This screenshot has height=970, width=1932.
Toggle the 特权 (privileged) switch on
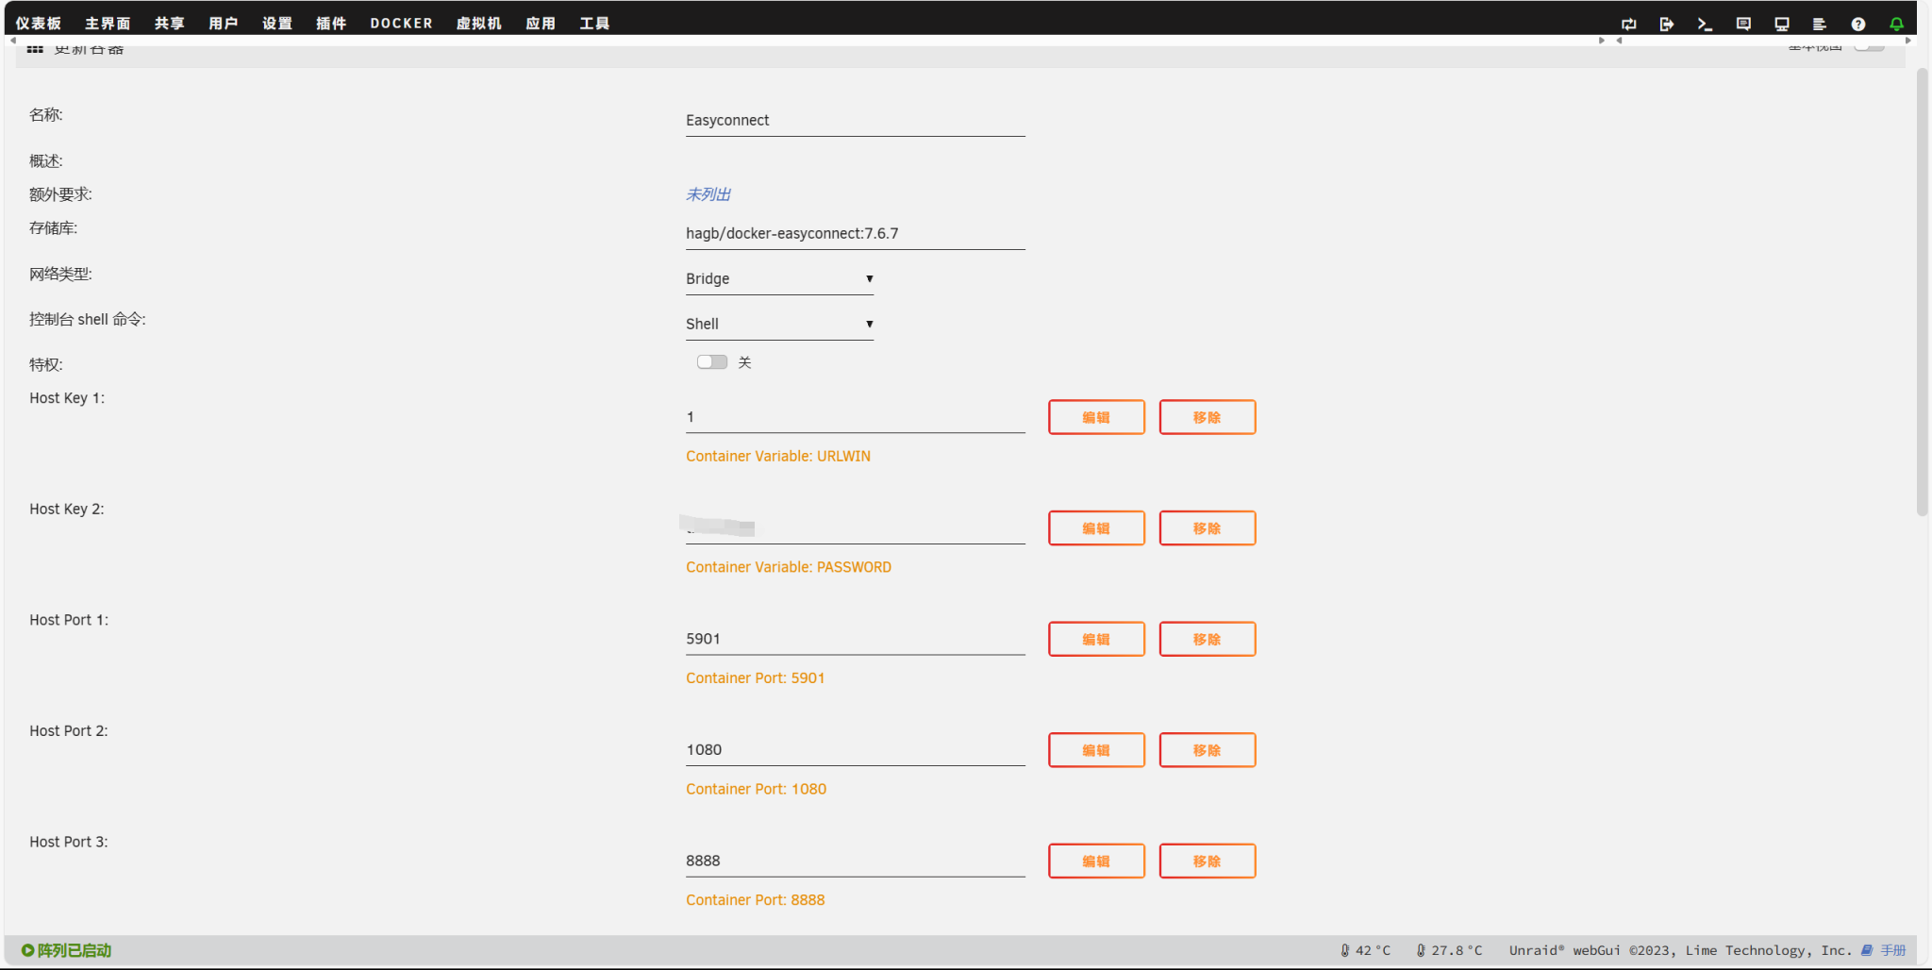pos(711,362)
